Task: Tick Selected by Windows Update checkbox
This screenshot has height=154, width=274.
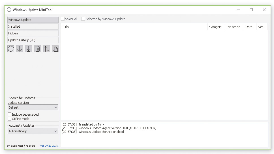Action: 83,19
